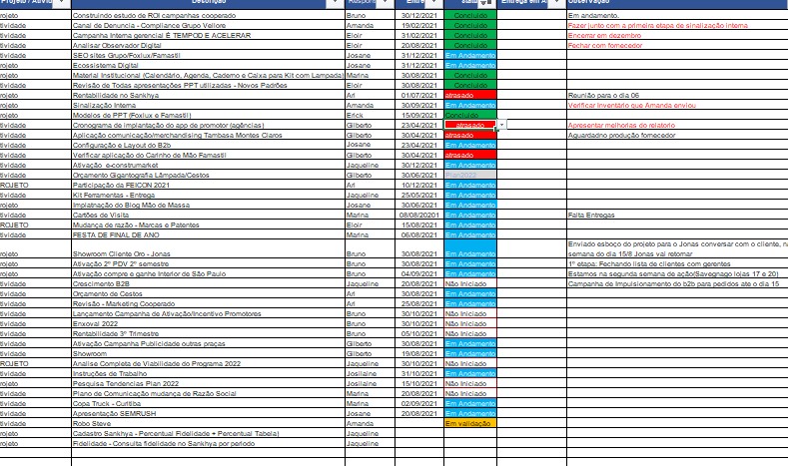The width and height of the screenshot is (788, 466).
Task: Select atrasado status for Tambasa Montes Claros row
Action: click(x=470, y=135)
